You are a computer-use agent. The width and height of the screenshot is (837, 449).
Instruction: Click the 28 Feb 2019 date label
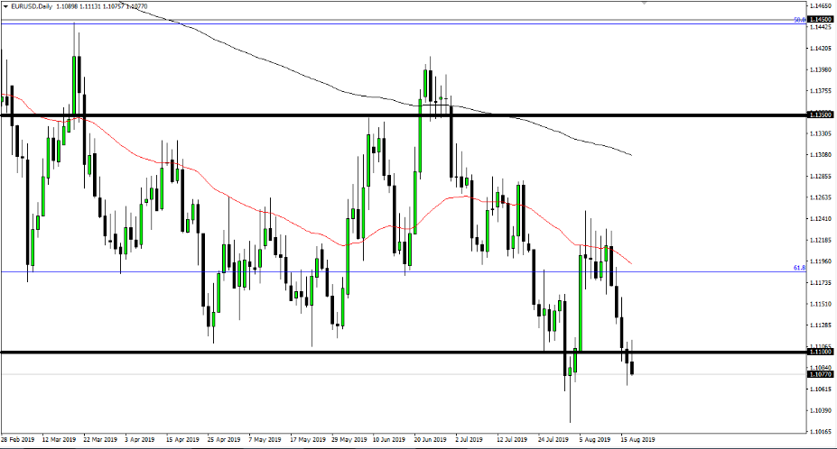[20, 440]
